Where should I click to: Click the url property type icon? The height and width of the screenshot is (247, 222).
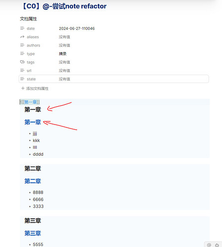tap(22, 71)
